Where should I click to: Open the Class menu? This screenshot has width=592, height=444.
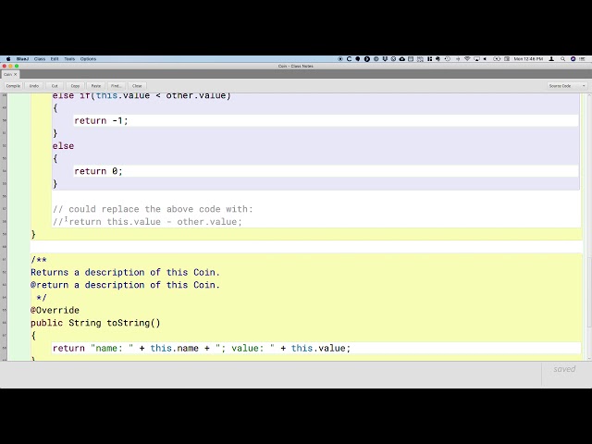39,59
